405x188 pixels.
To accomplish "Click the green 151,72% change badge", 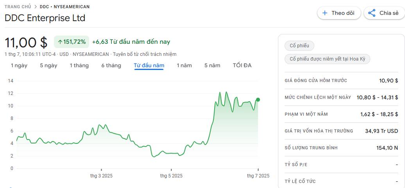I will click(72, 42).
